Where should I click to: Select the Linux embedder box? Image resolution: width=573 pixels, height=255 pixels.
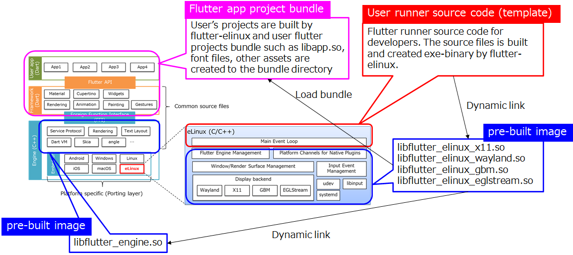[x=131, y=159]
